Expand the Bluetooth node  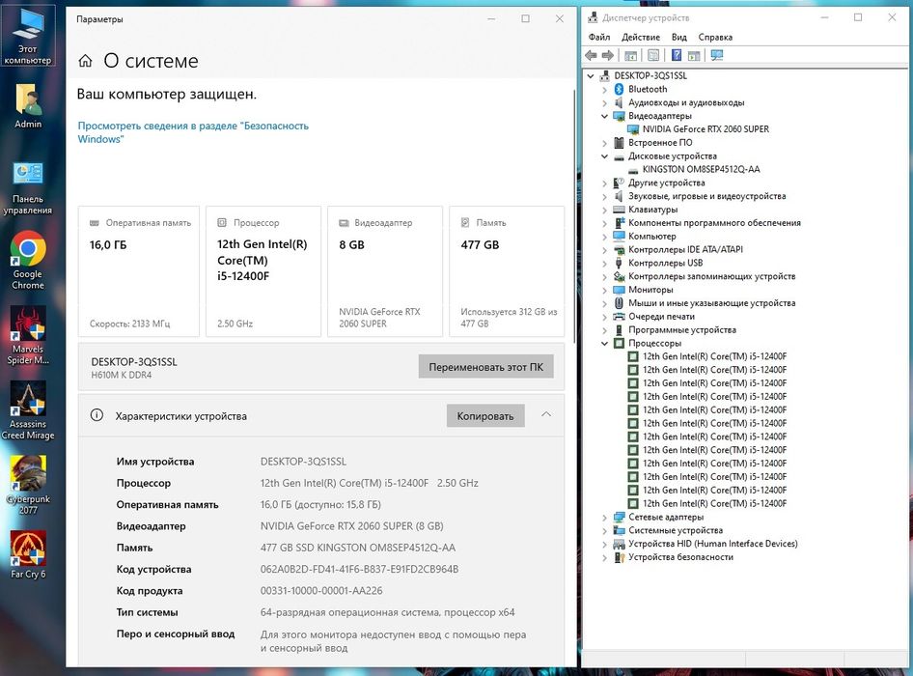pyautogui.click(x=604, y=90)
